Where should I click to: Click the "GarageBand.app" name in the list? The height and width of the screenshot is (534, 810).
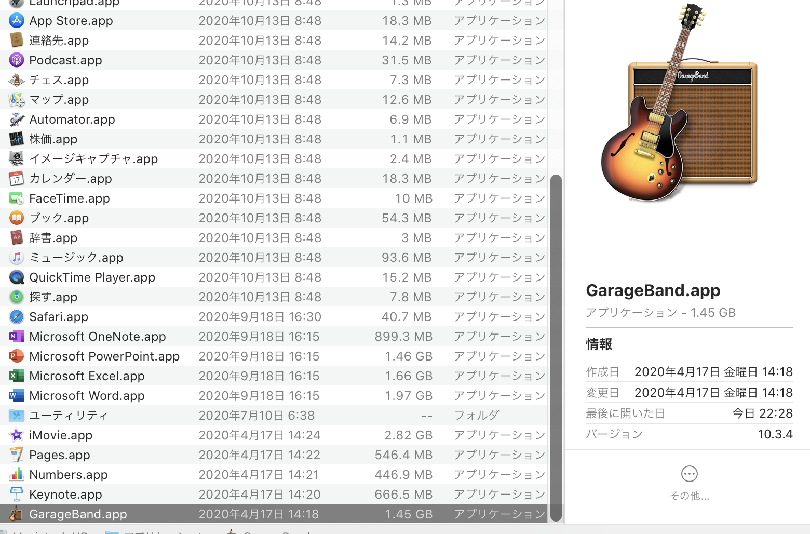click(78, 514)
